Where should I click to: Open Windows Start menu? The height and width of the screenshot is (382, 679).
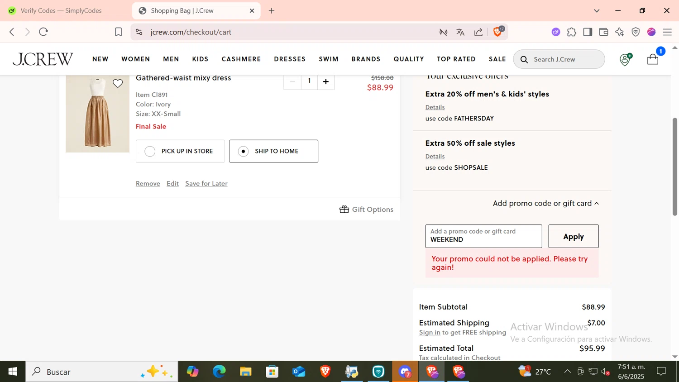[13, 372]
